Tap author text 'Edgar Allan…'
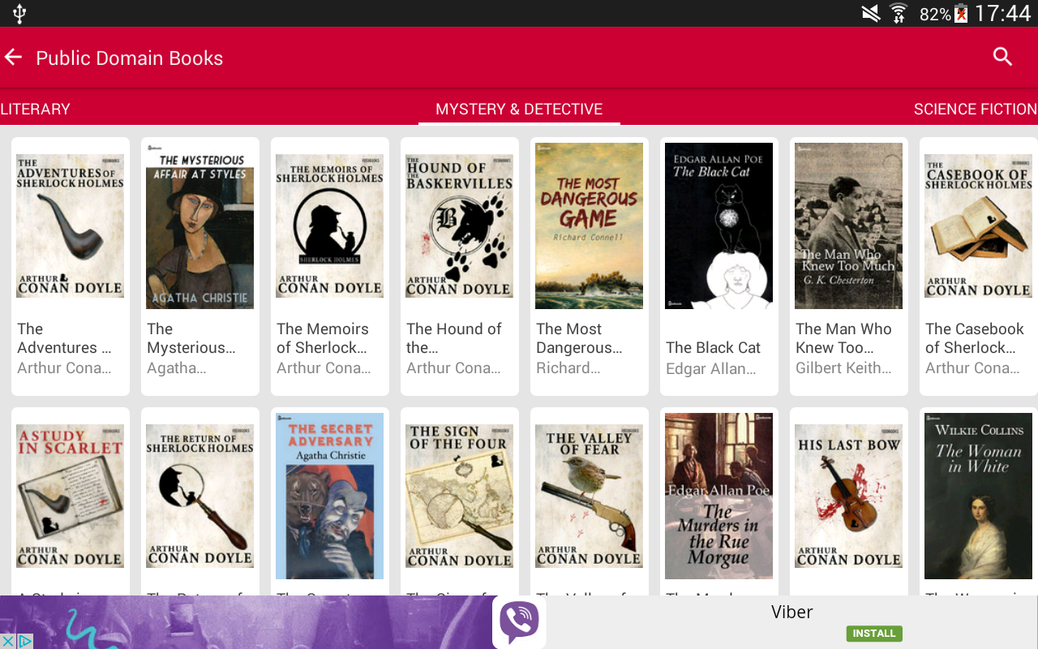Image resolution: width=1038 pixels, height=649 pixels. click(711, 368)
